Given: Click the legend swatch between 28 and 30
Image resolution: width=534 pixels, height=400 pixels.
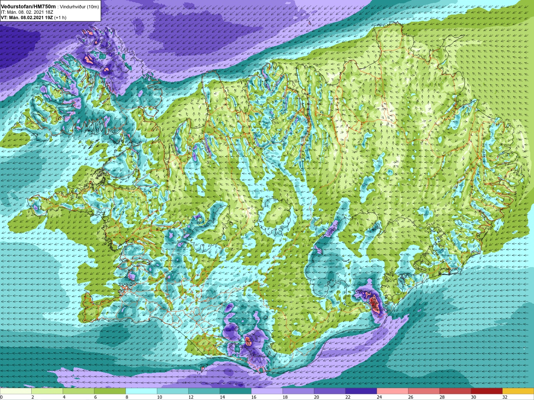Looking at the screenshot, I should [455, 391].
